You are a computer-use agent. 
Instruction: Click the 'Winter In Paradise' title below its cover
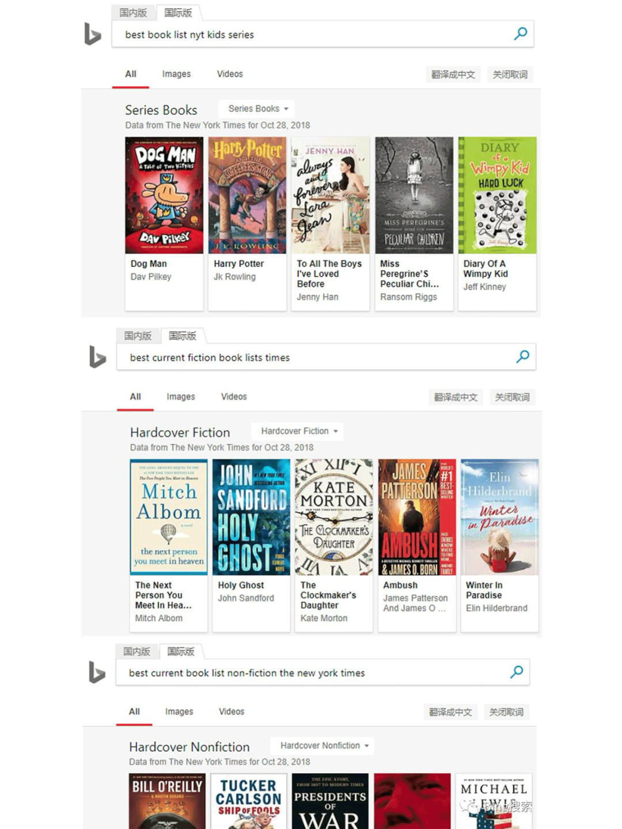[484, 590]
